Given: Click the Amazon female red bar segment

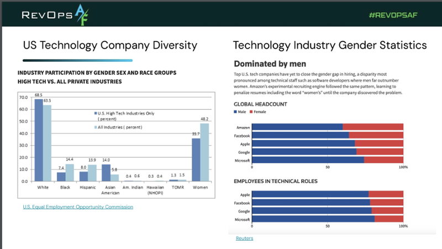Looking at the screenshot, I should tap(373, 127).
